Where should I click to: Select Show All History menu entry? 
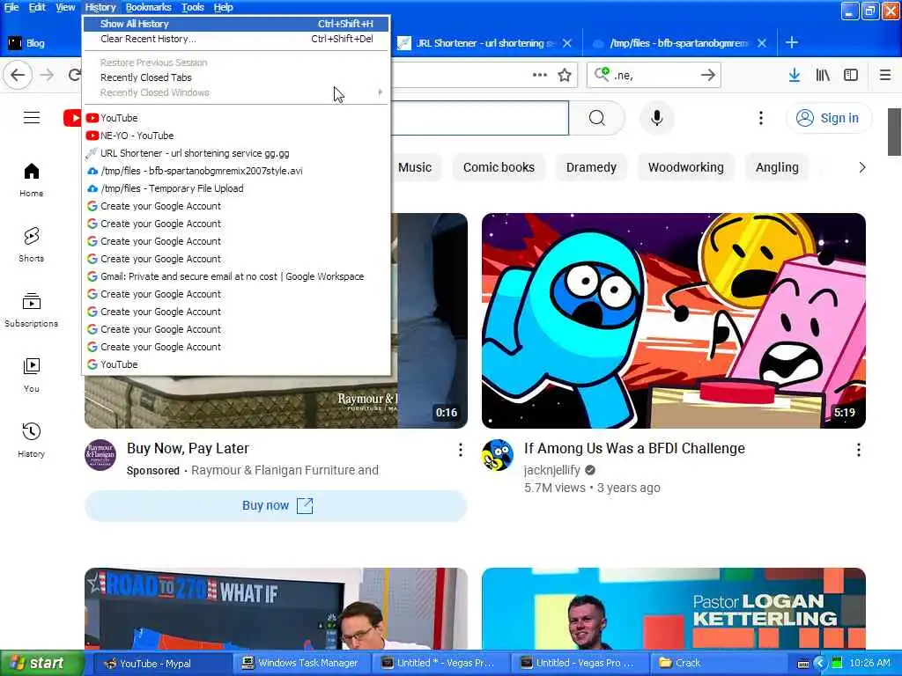point(236,24)
